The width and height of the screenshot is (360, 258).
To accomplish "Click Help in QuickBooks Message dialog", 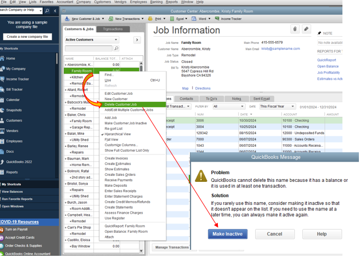I will click(322, 234).
